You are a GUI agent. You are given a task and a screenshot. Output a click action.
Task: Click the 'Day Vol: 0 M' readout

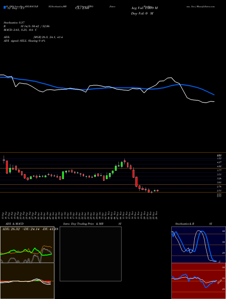[142, 13]
